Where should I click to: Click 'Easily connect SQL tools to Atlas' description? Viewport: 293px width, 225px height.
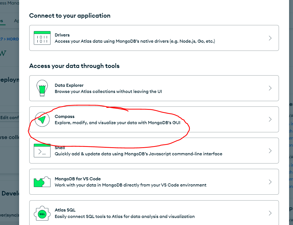click(125, 216)
